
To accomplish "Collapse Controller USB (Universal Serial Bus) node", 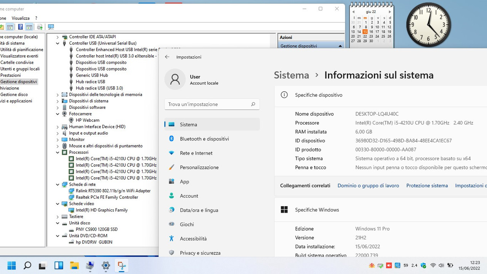I will tap(58, 43).
